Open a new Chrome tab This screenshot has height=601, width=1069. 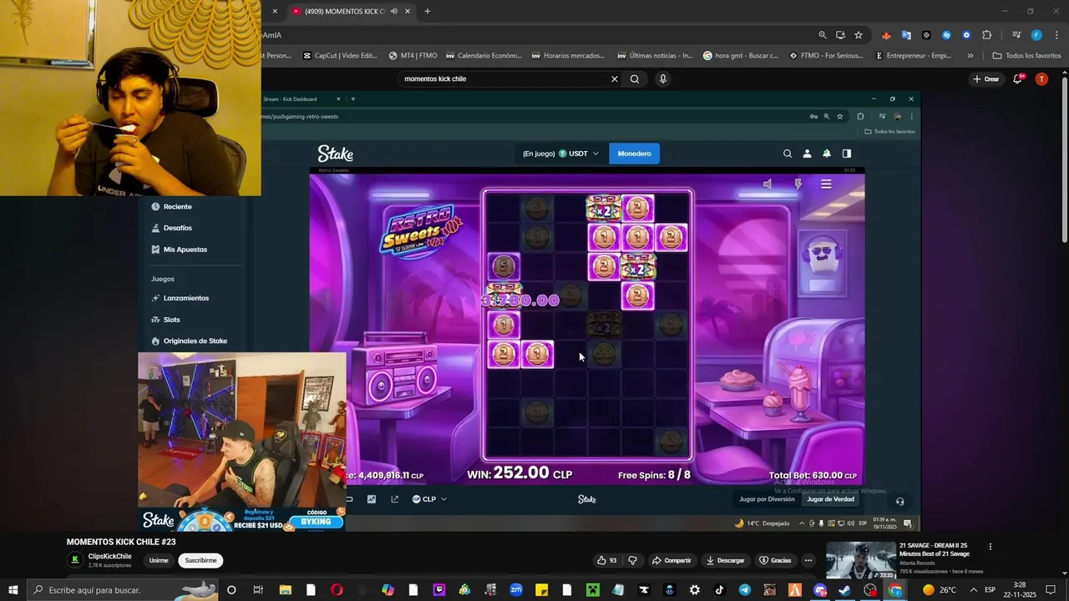coord(428,12)
